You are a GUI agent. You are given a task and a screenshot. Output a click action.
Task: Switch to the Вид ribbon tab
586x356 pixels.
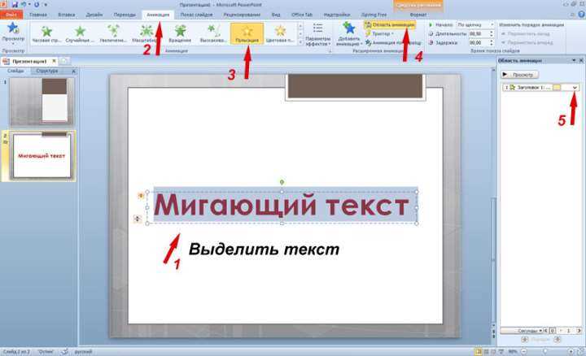tap(276, 15)
